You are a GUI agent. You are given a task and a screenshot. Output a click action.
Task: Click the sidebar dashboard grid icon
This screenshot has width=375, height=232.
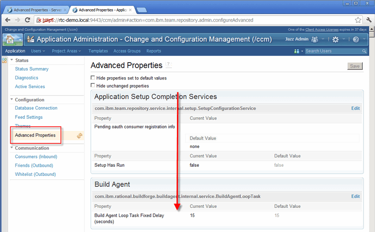[4, 60]
